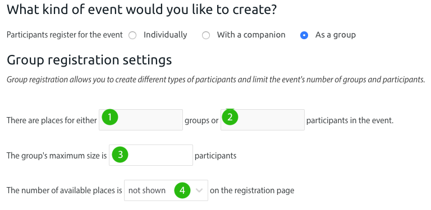Click 'What kind of event' page heading
This screenshot has width=431, height=210.
(141, 10)
